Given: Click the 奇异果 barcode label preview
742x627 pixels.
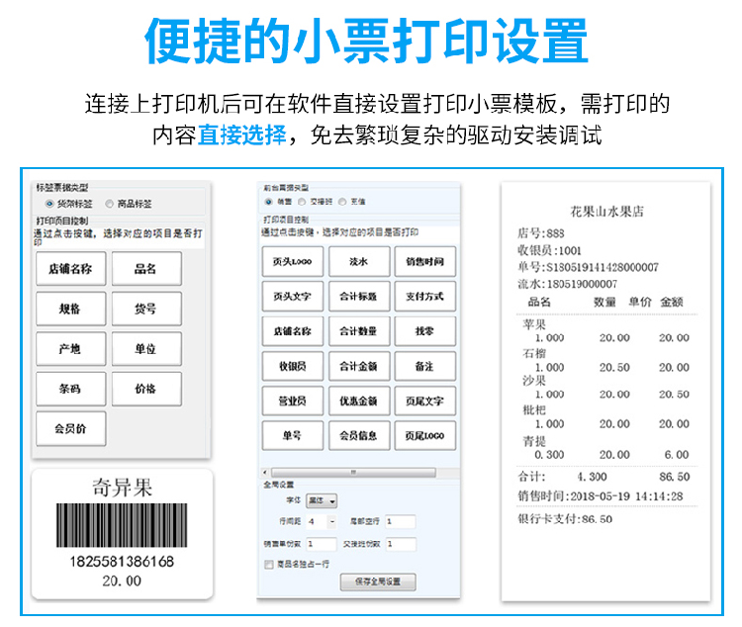Looking at the screenshot, I should point(122,534).
